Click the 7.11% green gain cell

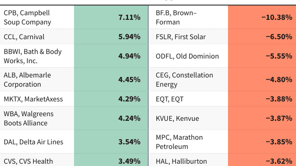tap(111, 18)
